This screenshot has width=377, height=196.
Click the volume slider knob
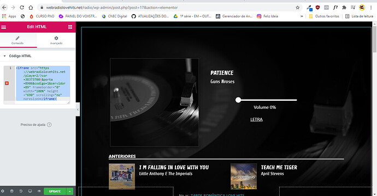coord(238,100)
